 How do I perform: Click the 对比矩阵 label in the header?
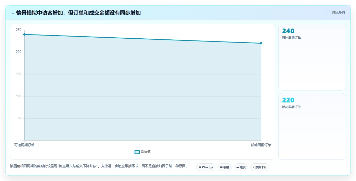tap(338, 13)
